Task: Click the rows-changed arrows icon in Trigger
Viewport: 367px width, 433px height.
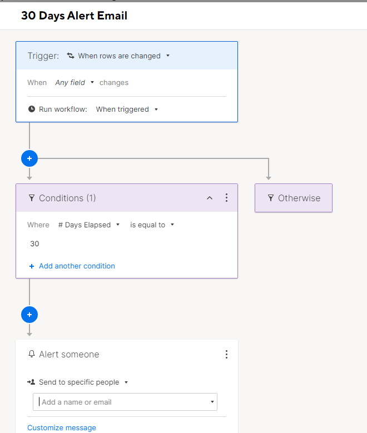Action: [71, 56]
